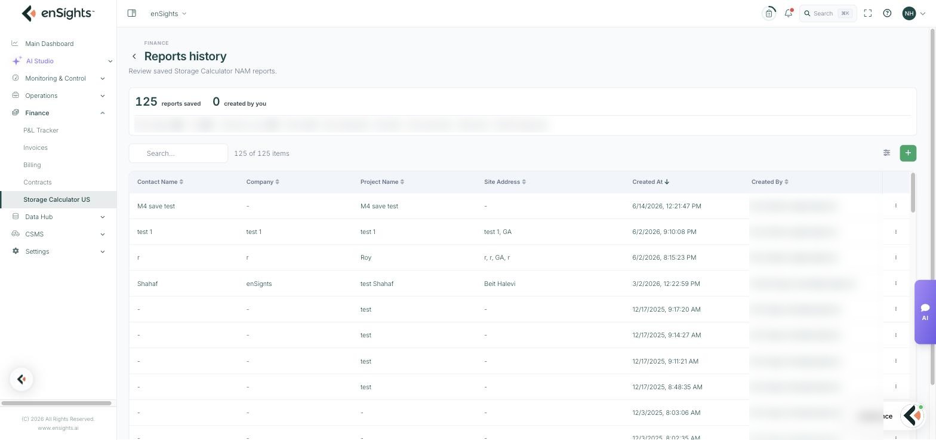Go back using the arrow beside Reports history
The image size is (936, 440).
point(134,56)
